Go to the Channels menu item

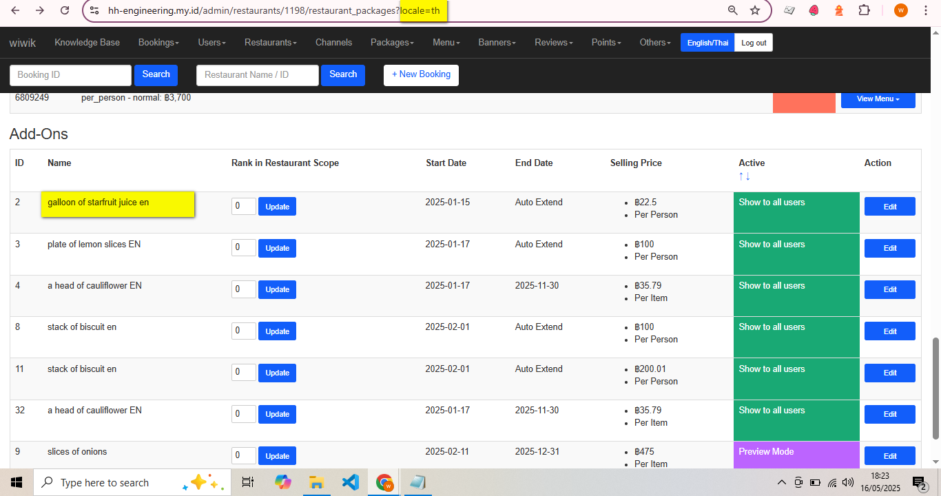333,43
